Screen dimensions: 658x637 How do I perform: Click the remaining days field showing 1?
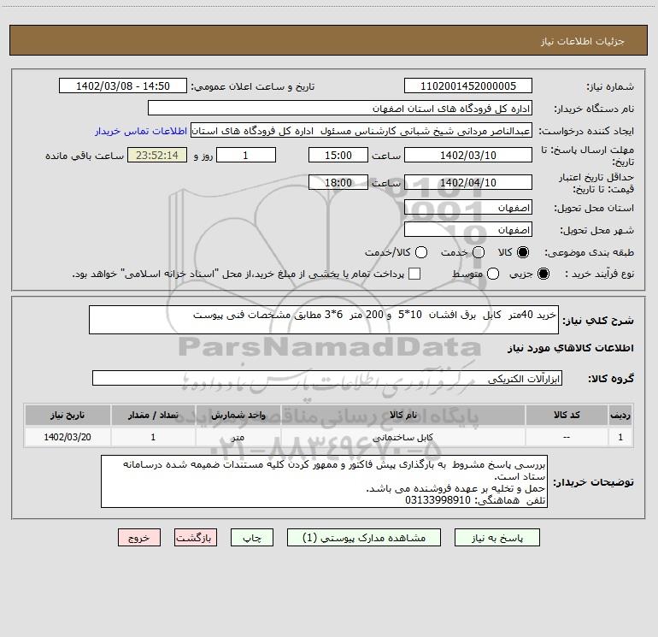(246, 156)
